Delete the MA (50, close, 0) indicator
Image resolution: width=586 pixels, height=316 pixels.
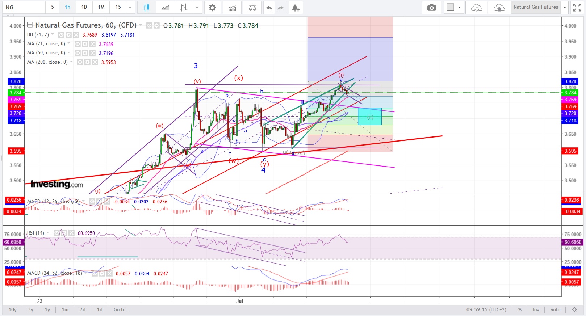point(92,53)
